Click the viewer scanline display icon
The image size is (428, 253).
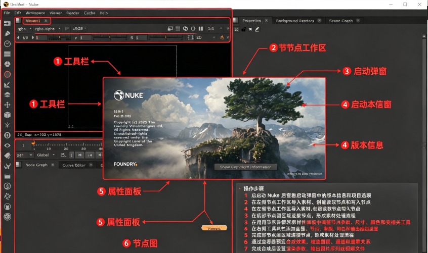[x=178, y=29]
